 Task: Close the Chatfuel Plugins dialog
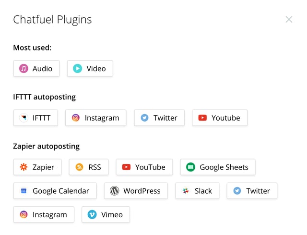289,20
